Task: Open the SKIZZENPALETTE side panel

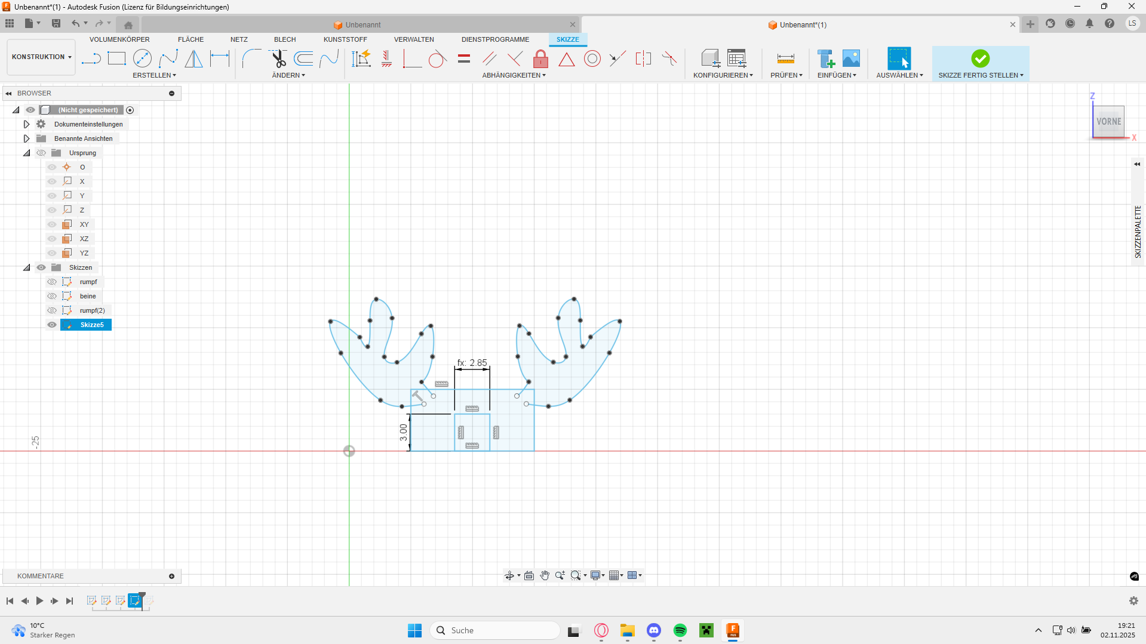Action: click(1138, 232)
